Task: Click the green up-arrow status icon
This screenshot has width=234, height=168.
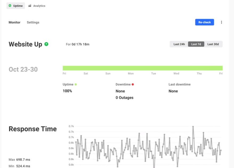Action: 46,44
